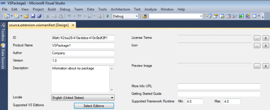Click the Command Window toolbar icon
Image resolution: width=270 pixels, height=110 pixels.
coord(254,16)
